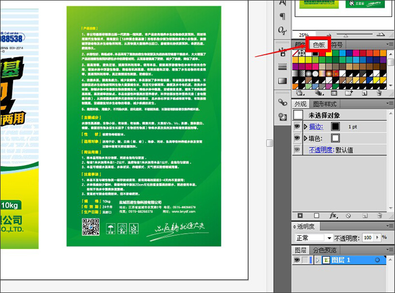This screenshot has width=395, height=293.
Task: Click the fx Add New Effect icon
Action: click(x=333, y=216)
